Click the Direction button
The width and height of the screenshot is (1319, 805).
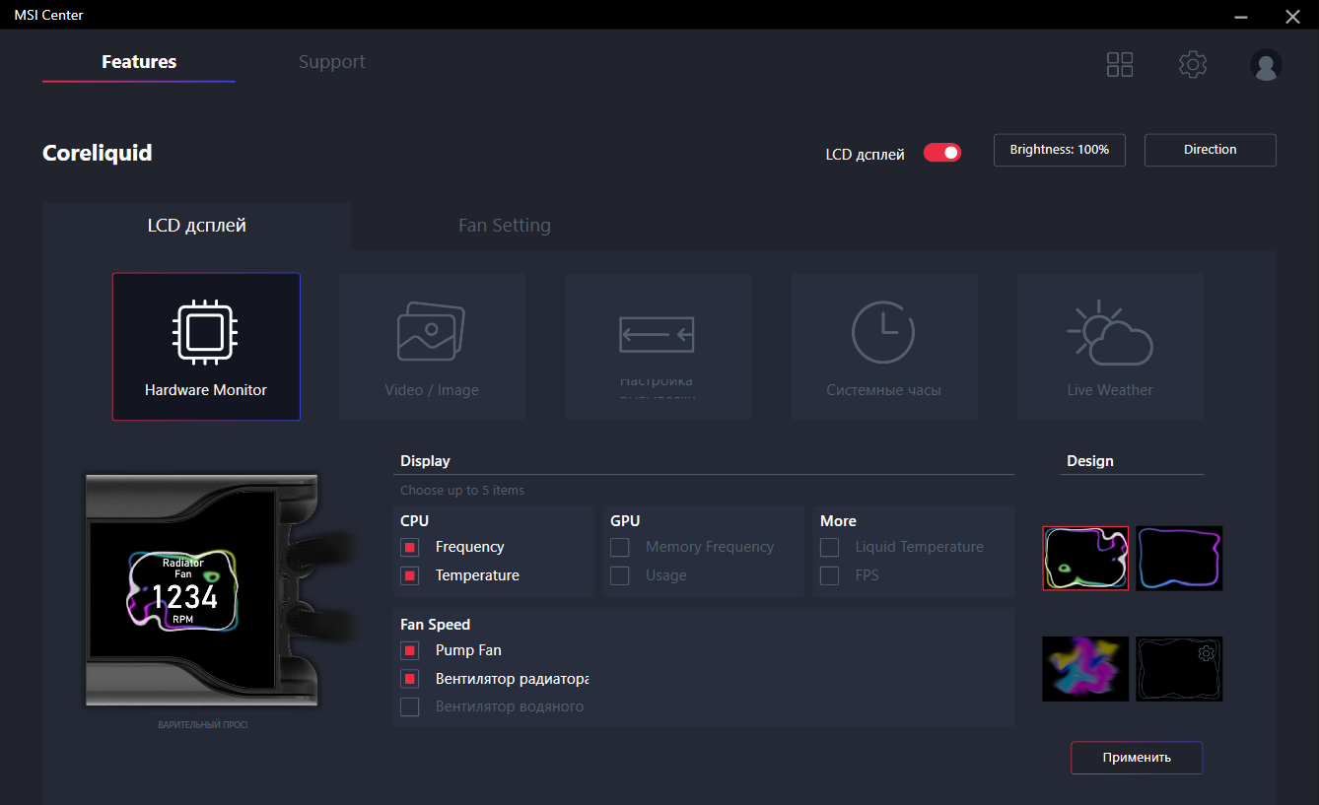pyautogui.click(x=1211, y=150)
